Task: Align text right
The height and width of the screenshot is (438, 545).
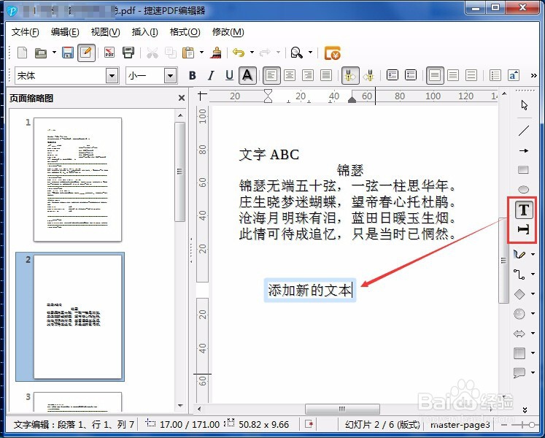Action: 308,75
